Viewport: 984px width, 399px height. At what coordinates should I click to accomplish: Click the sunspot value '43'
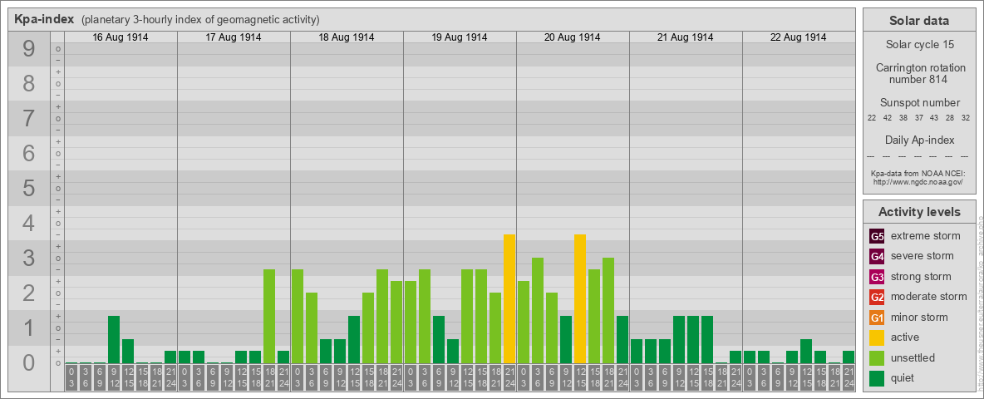pos(934,118)
